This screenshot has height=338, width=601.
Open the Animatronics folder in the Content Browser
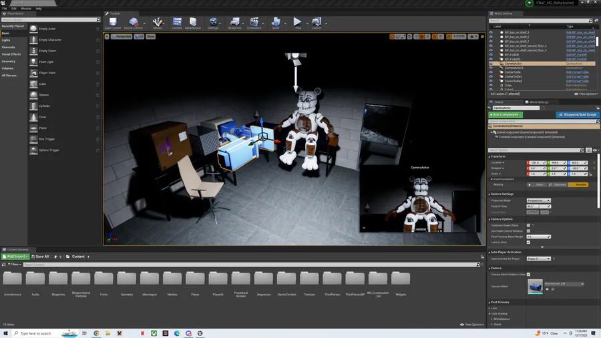13,283
